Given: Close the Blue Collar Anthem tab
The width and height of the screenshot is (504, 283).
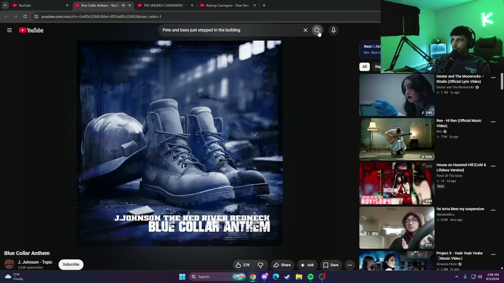Looking at the screenshot, I should click(x=130, y=6).
